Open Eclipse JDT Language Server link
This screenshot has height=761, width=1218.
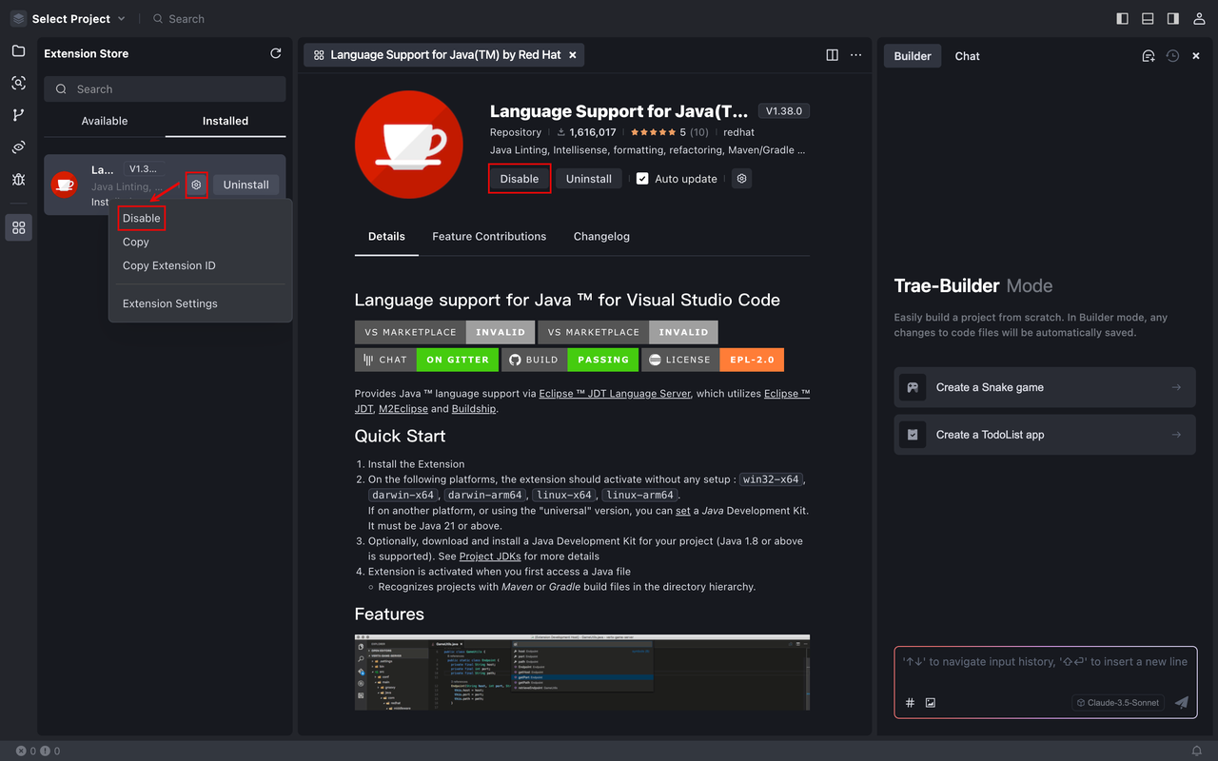[x=615, y=393]
